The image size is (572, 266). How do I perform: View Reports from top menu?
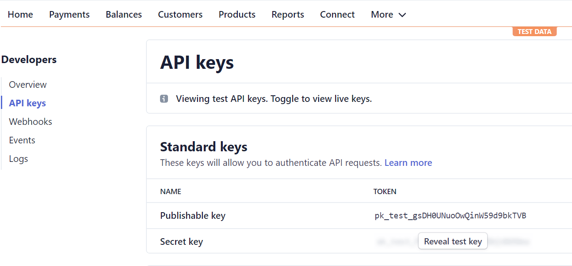click(x=288, y=15)
